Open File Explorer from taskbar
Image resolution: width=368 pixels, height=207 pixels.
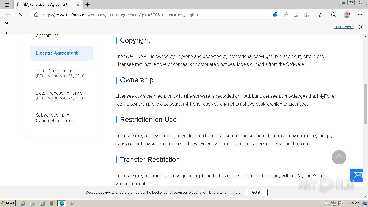(32, 203)
